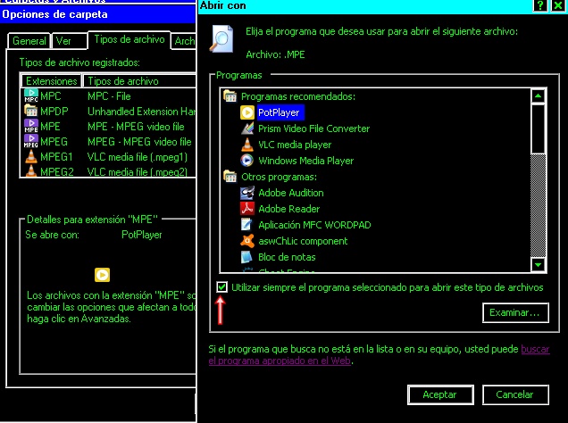
Task: Click the PotPlayer icon in the extension details
Action: 102,275
